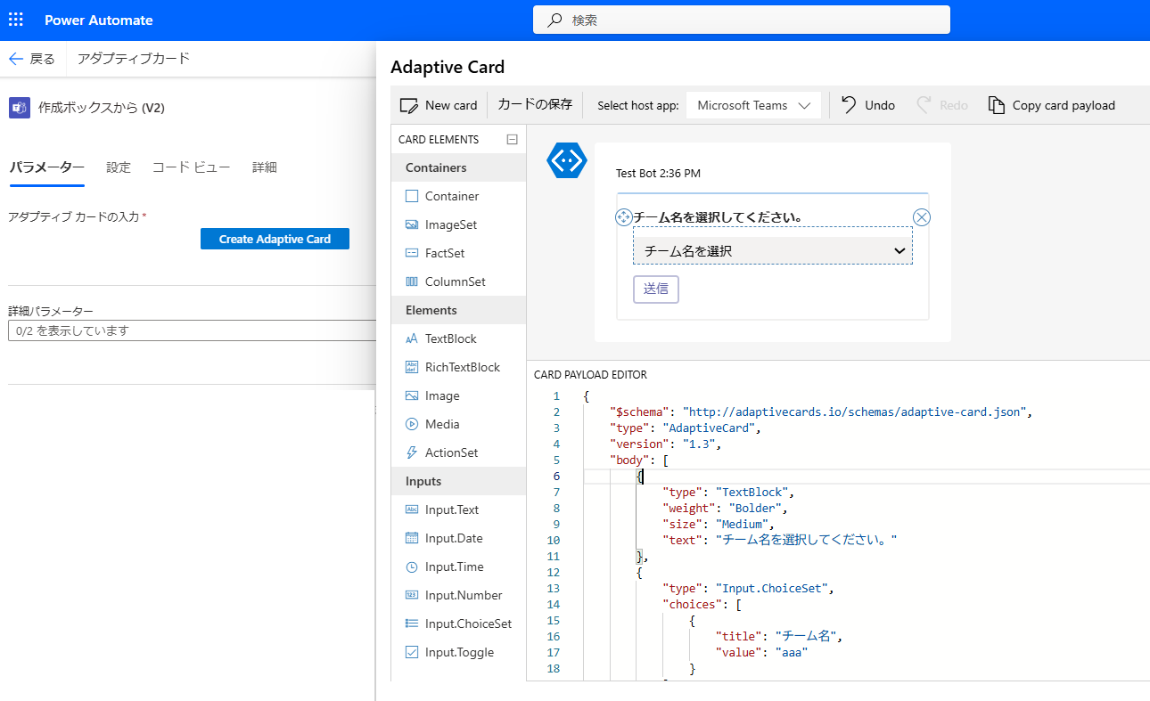
Task: Click the カードの保存 button
Action: coord(535,104)
